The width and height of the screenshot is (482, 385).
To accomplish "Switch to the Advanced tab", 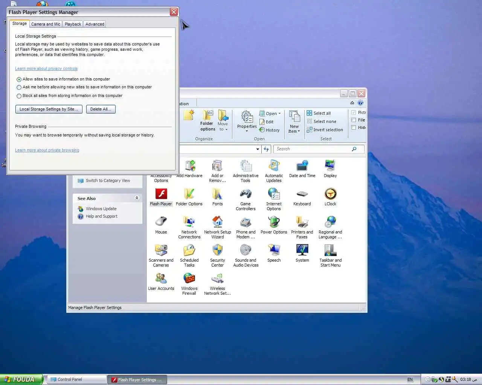I will coord(95,24).
